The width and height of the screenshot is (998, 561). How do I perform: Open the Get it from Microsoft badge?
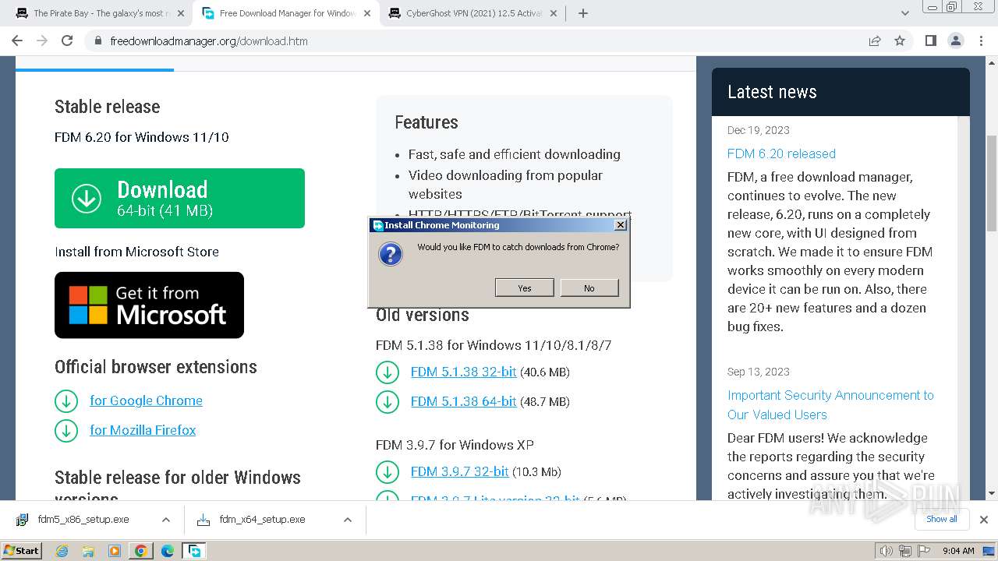click(149, 305)
